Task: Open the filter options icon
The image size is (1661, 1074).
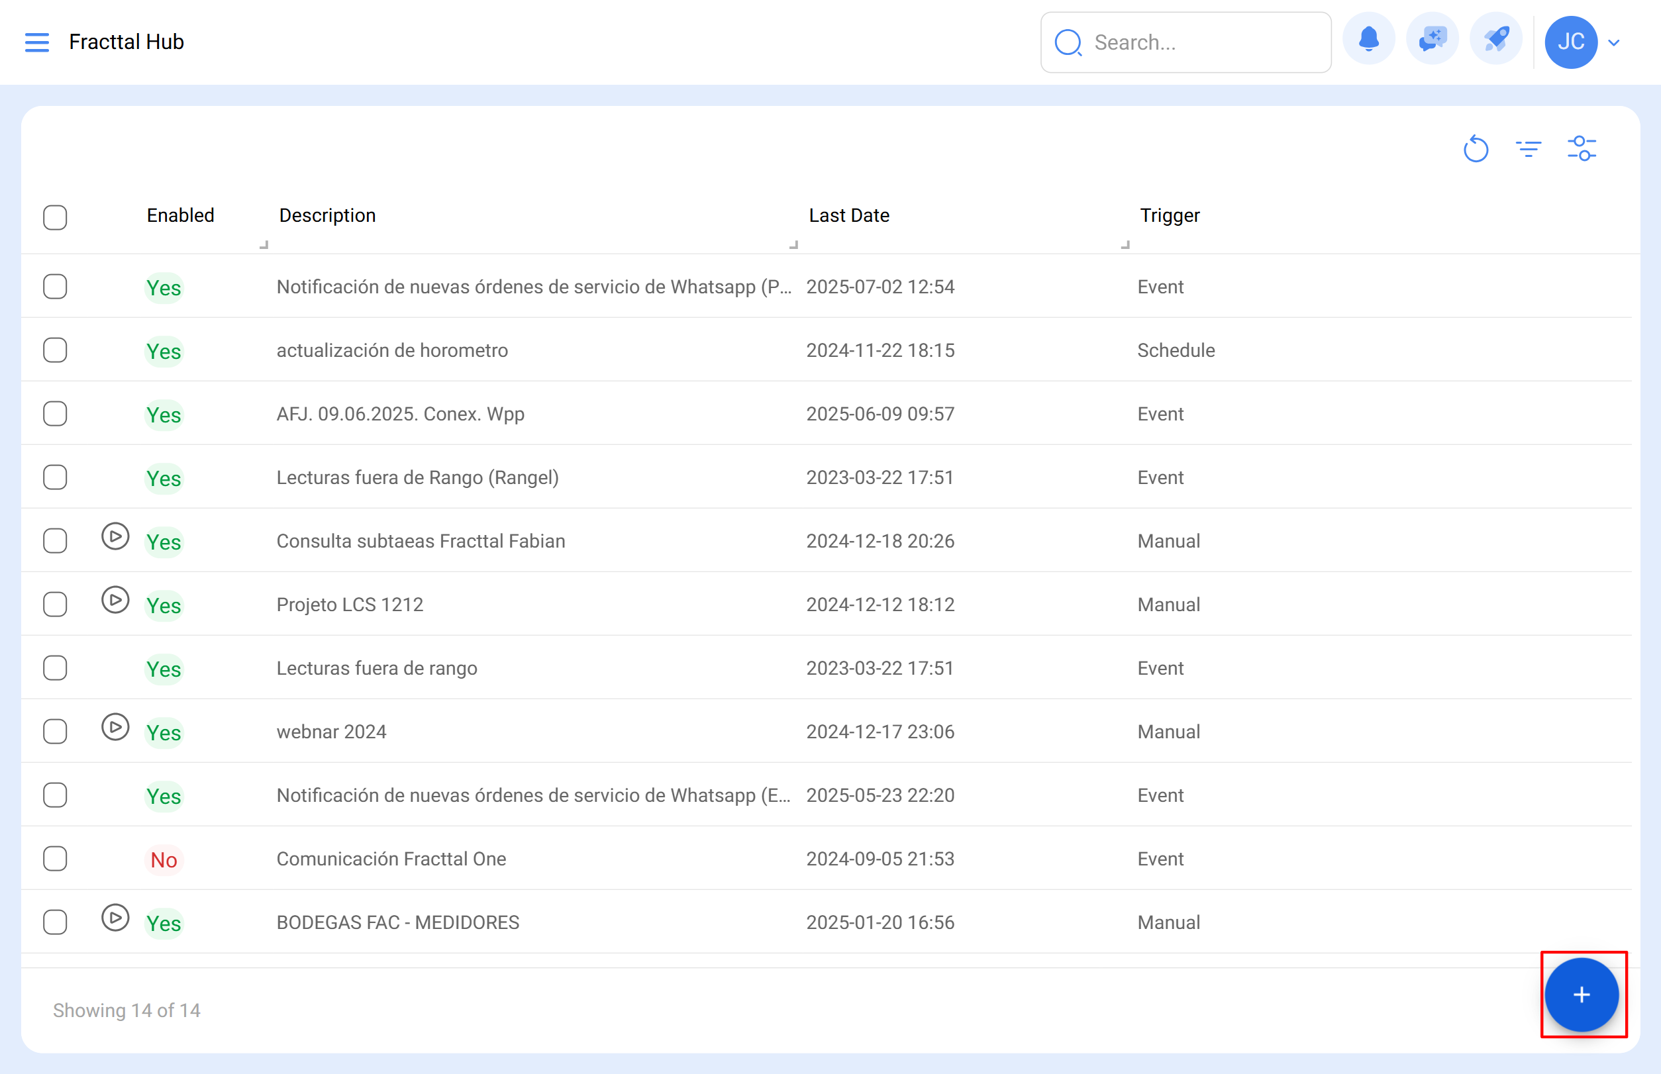Action: click(1528, 148)
